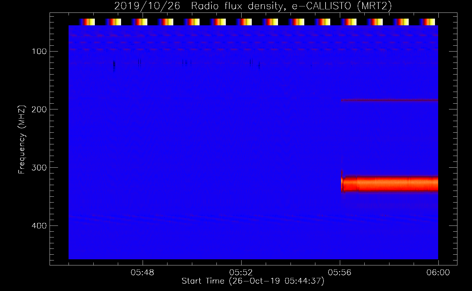
Task: Click the 200 frequency tick label
Action: pyautogui.click(x=39, y=109)
